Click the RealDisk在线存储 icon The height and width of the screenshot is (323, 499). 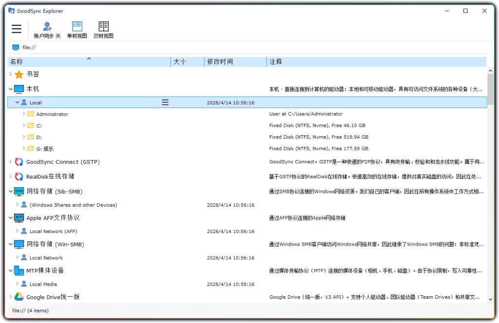tap(18, 177)
